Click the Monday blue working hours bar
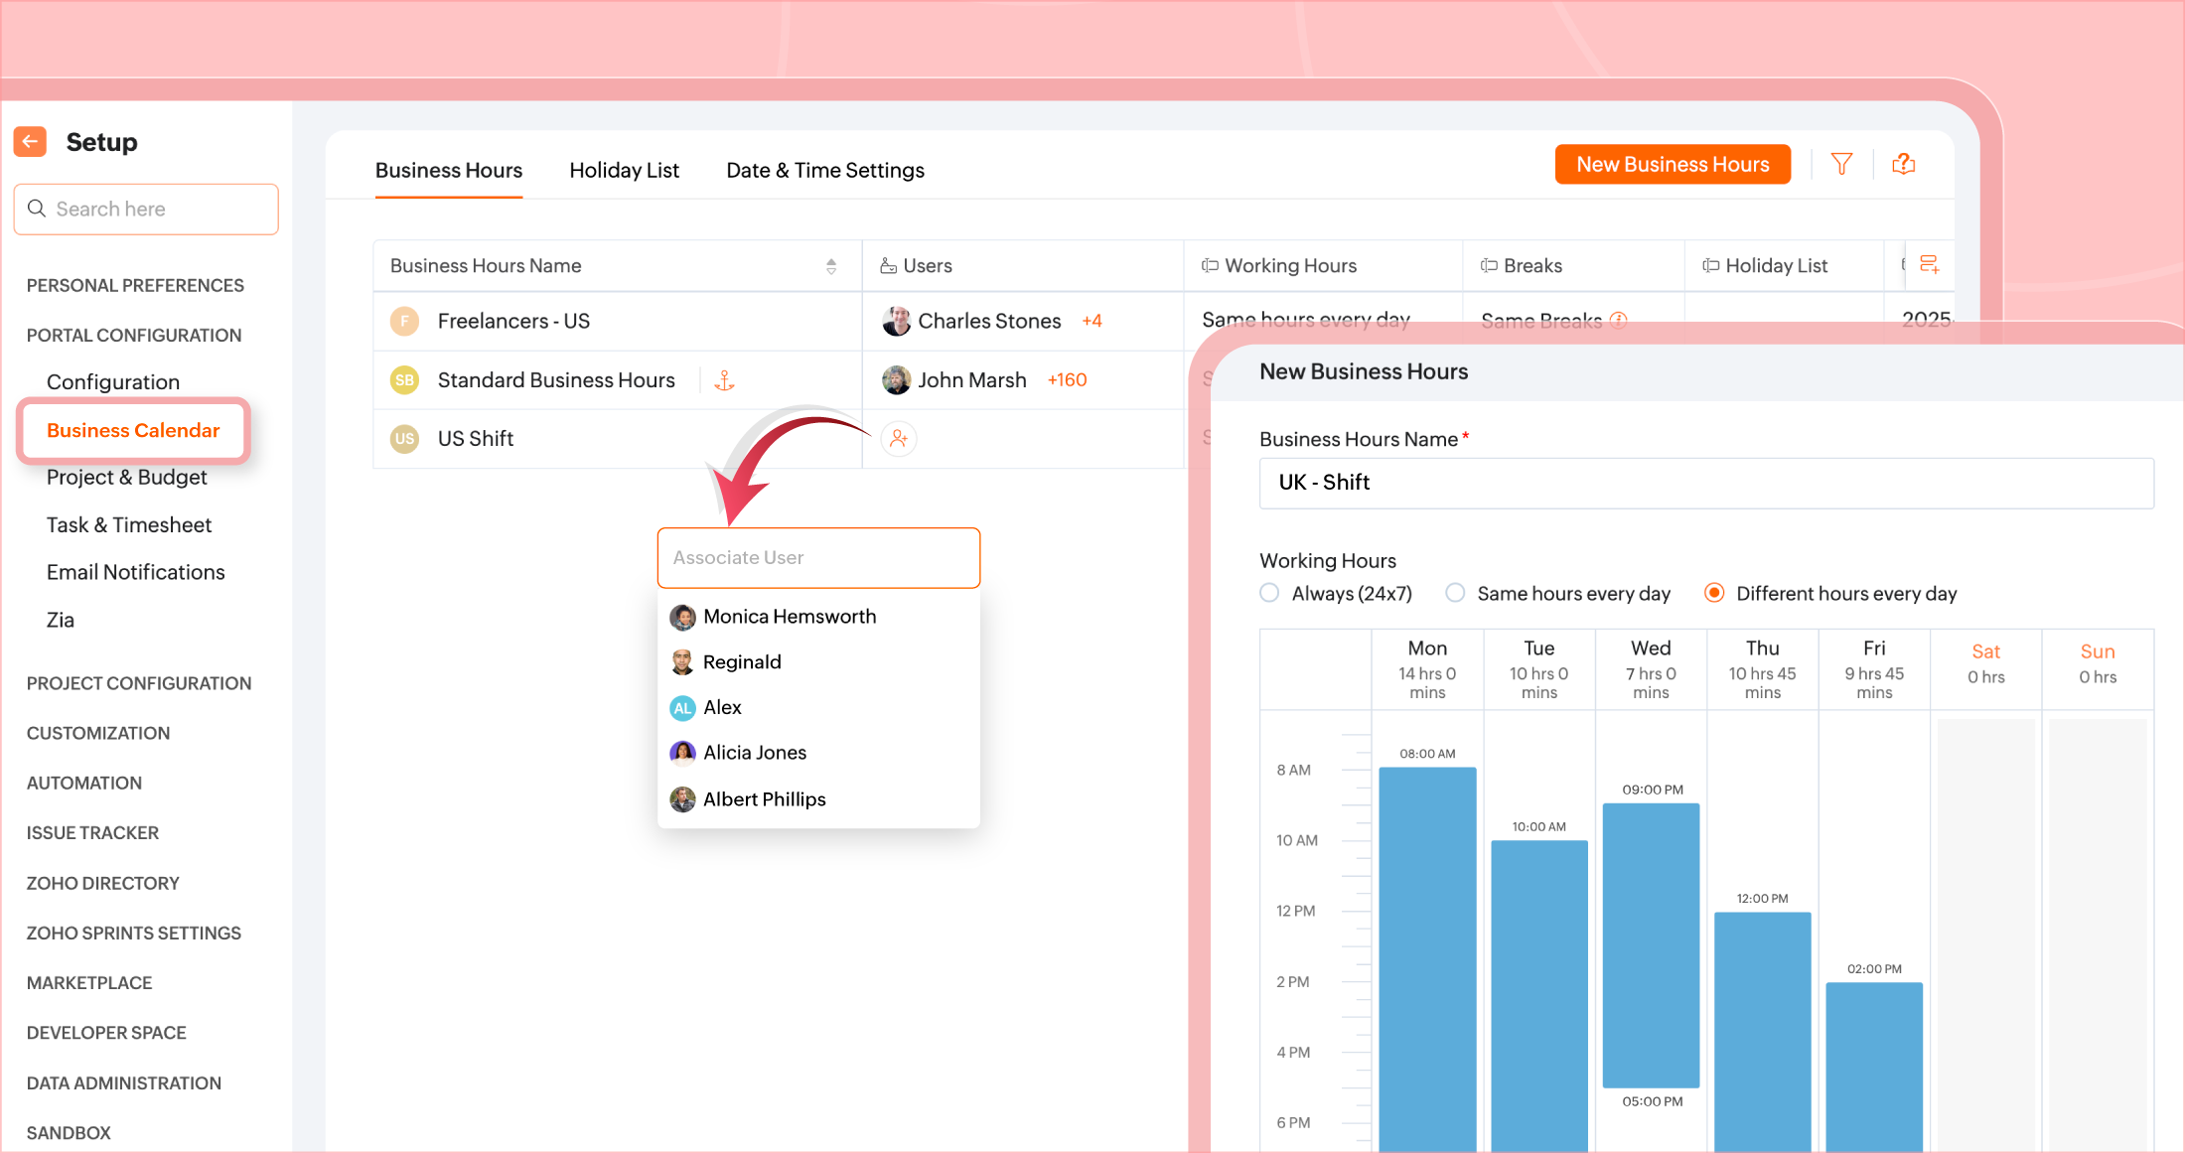The height and width of the screenshot is (1153, 2185). (1427, 953)
